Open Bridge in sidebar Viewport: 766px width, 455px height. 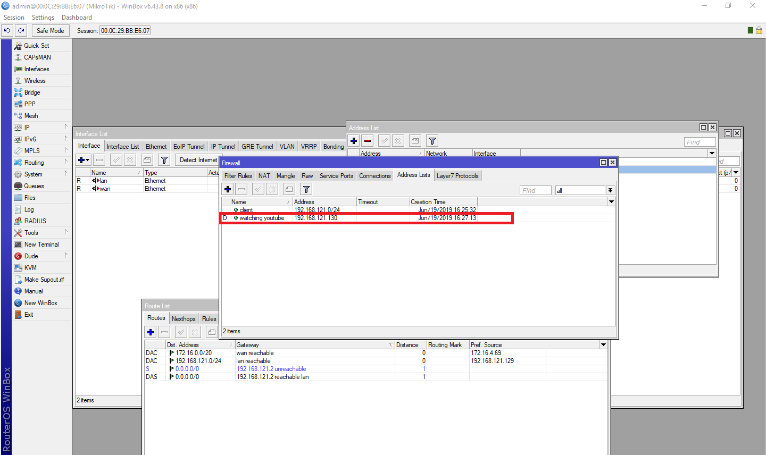click(x=42, y=92)
